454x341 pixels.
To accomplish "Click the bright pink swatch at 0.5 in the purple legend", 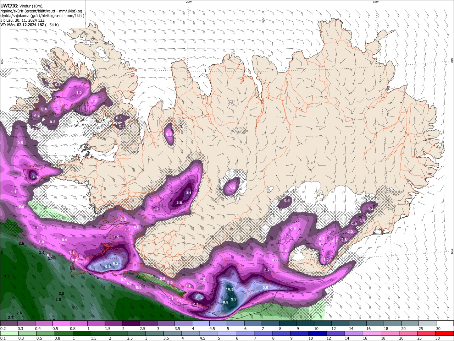I will point(61,324).
